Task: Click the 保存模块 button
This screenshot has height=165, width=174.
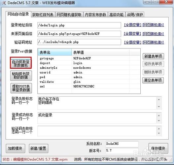Action: (158, 148)
